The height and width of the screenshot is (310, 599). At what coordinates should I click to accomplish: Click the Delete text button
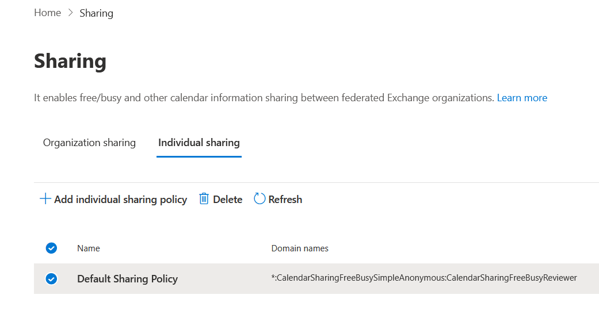pos(228,199)
